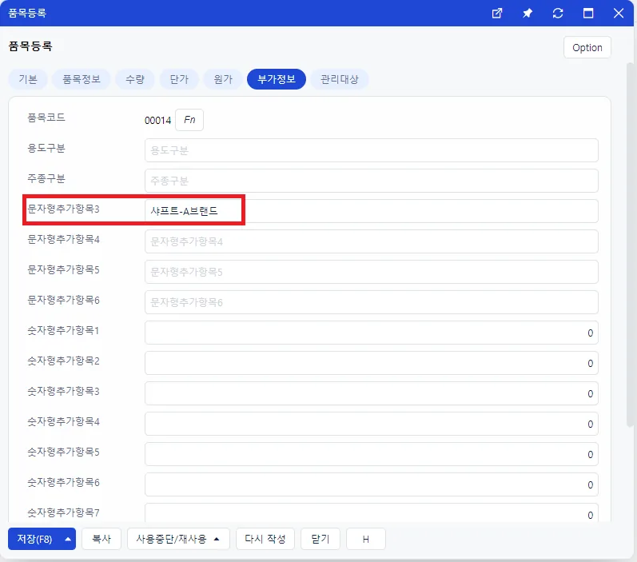Pin the 품목등록 window
The width and height of the screenshot is (637, 562).
click(x=528, y=14)
